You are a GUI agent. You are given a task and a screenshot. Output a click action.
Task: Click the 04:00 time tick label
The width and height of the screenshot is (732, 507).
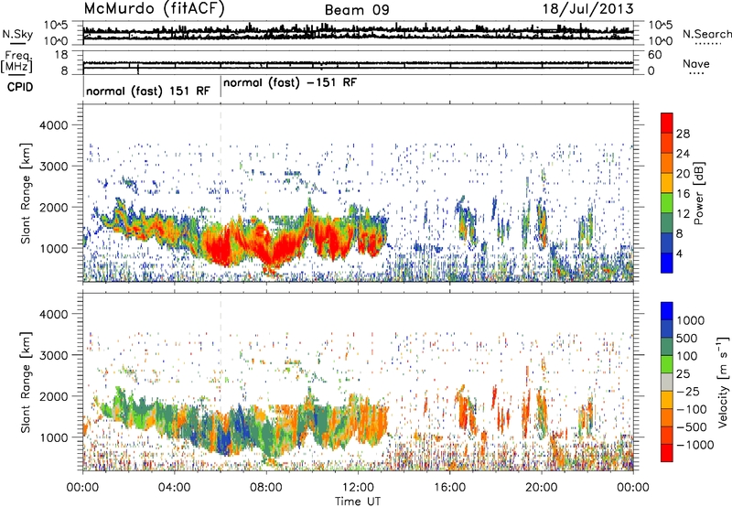coord(174,488)
